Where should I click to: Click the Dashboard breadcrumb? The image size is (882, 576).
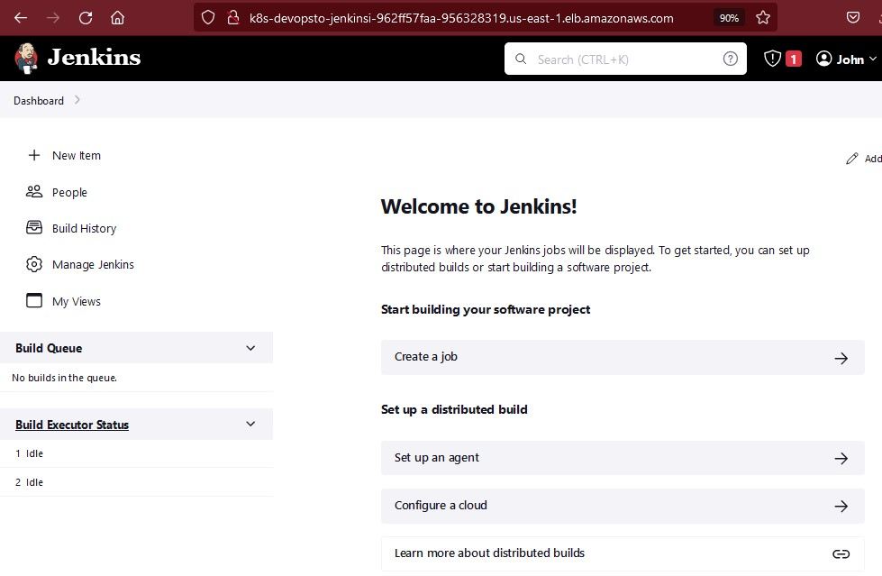(x=39, y=101)
